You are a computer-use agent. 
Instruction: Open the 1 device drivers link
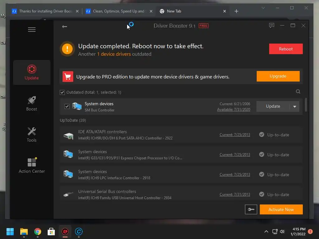[x=114, y=54]
